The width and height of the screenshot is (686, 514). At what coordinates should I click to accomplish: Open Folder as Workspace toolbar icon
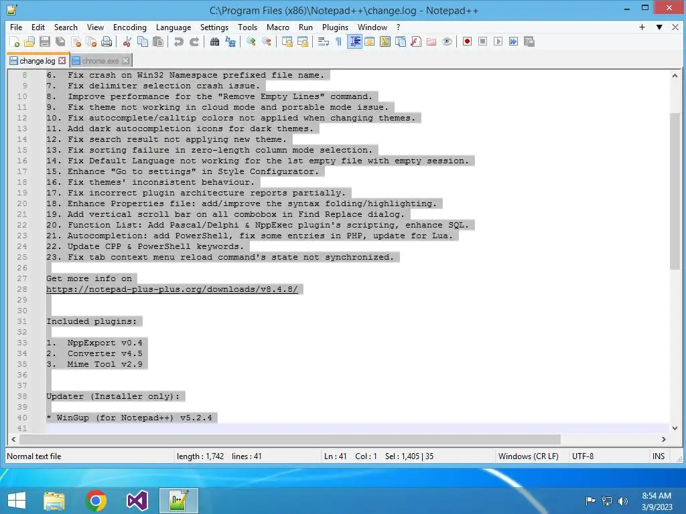click(431, 41)
